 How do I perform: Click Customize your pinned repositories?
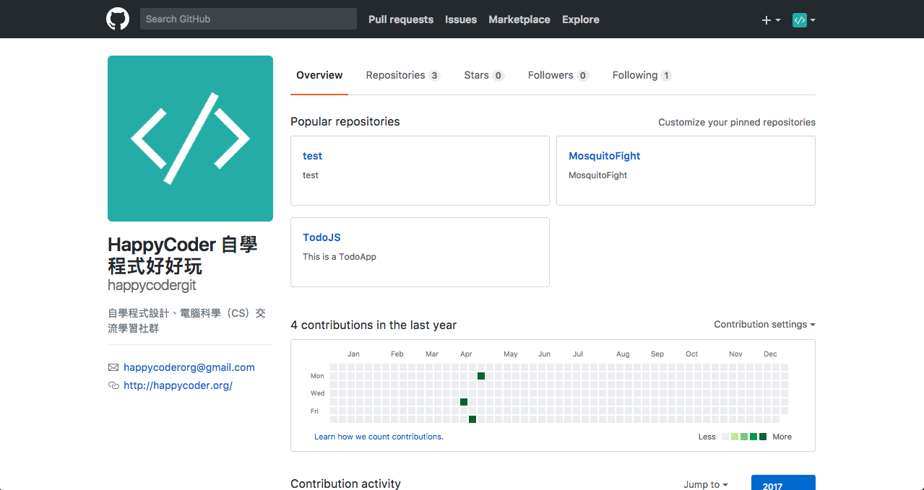[x=736, y=122]
